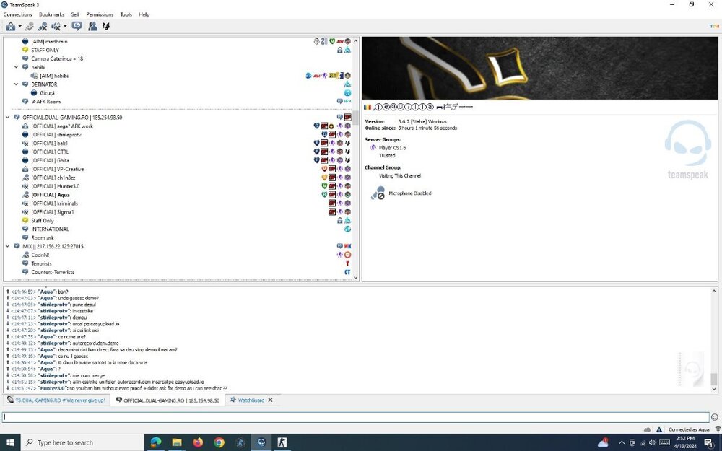
Task: Open the Away status dropdown arrow
Action: point(19,27)
